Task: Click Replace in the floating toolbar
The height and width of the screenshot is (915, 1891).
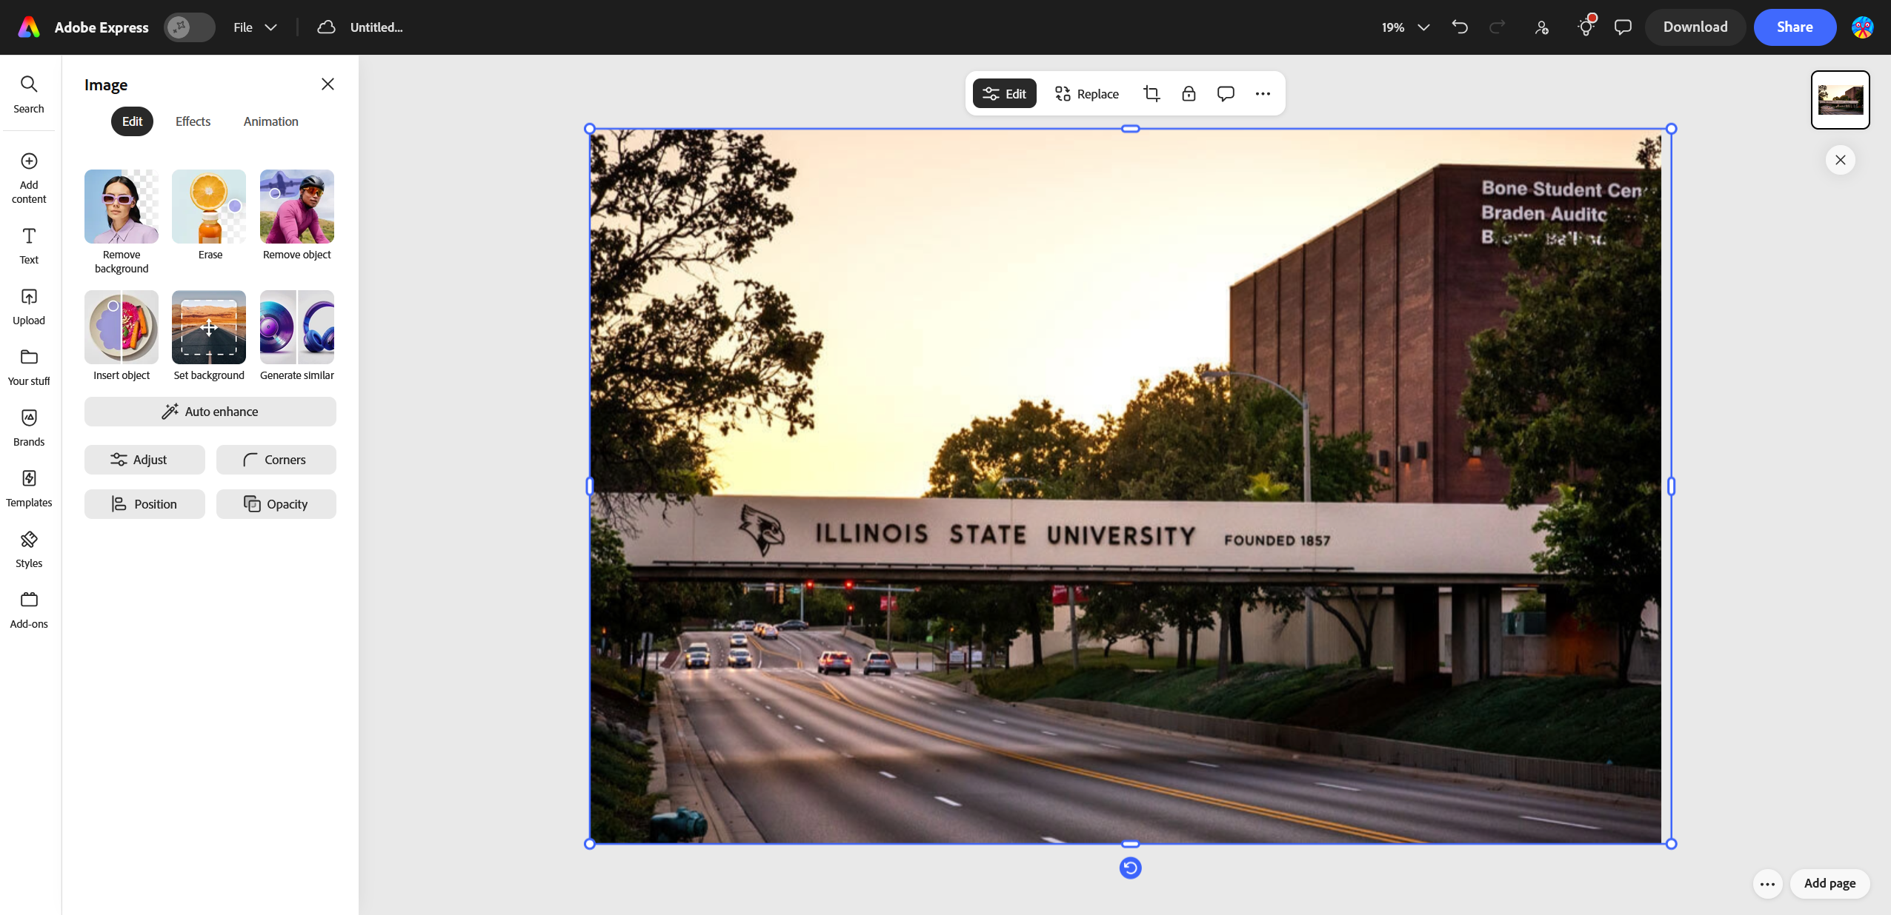Action: (x=1087, y=93)
